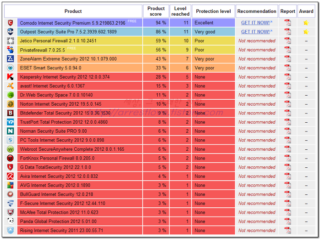
Task: Click the avast! logo icon
Action: 11,86
